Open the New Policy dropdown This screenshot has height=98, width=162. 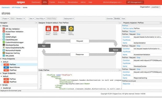coord(40,19)
